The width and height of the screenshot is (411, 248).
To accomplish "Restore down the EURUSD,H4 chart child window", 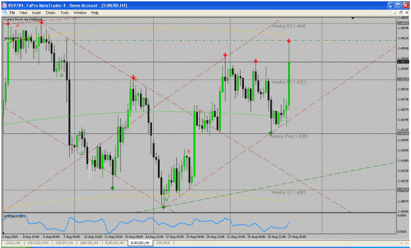I will click(x=400, y=12).
